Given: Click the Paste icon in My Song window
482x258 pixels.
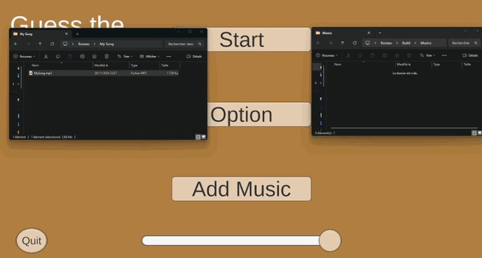Looking at the screenshot, I should (70, 57).
